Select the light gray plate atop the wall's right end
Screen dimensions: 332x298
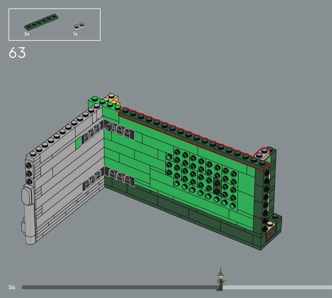[261, 154]
